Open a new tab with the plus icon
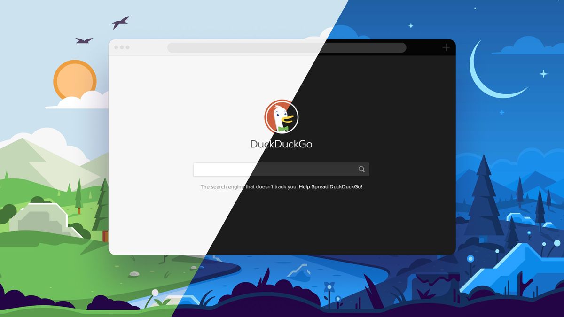The image size is (564, 317). click(445, 47)
